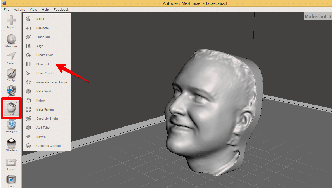Screen dimensions: 332x188
Task: Select the Align menu label
Action: pyautogui.click(x=40, y=46)
